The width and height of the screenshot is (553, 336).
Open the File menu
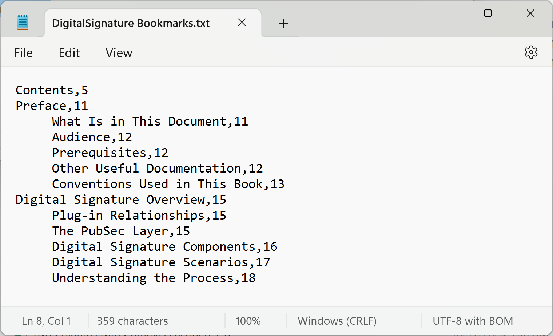pyautogui.click(x=23, y=53)
